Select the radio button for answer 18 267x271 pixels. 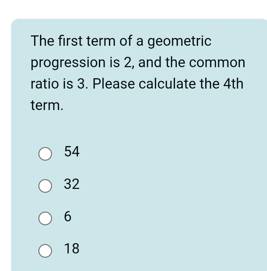tap(45, 251)
